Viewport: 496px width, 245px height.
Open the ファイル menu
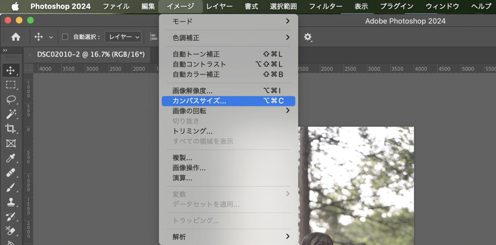coord(116,6)
